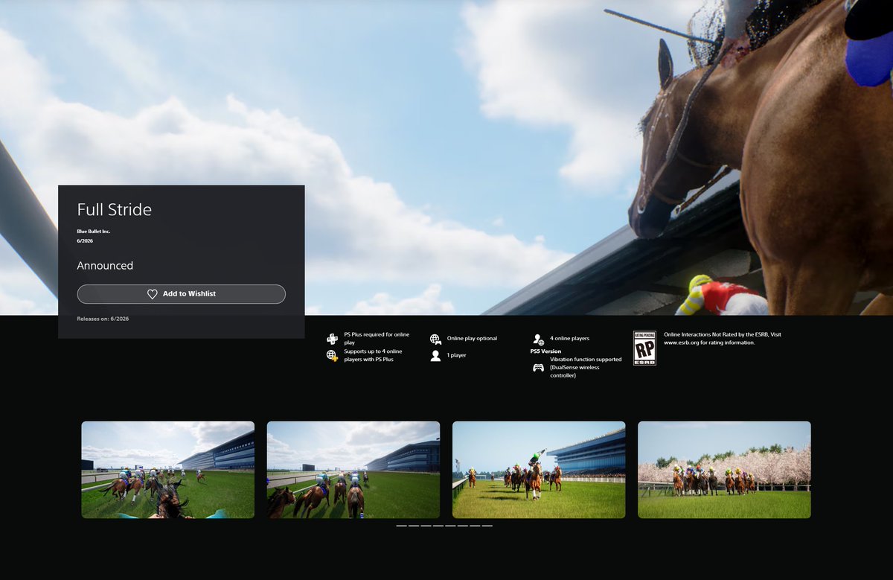Screen dimensions: 893x580
Task: Click the controller icon beside 'Vibration function supported'
Action: pyautogui.click(x=538, y=368)
